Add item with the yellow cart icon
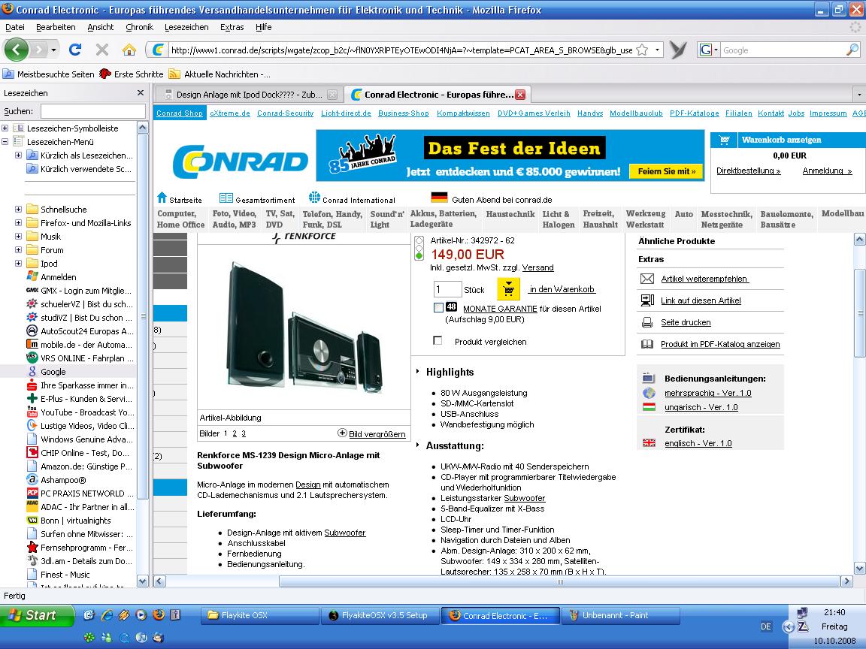The height and width of the screenshot is (649, 866). tap(509, 288)
